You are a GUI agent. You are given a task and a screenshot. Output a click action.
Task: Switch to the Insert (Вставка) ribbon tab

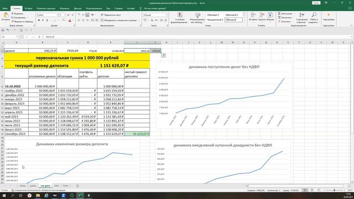click(28, 9)
